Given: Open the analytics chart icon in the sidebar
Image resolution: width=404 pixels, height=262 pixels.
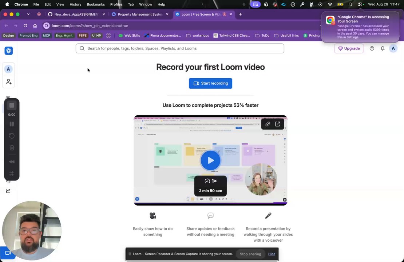Looking at the screenshot, I should click(x=8, y=191).
